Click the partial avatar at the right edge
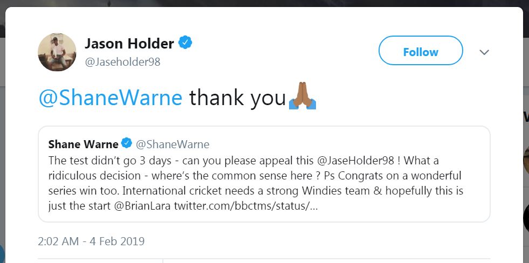 (x=526, y=158)
